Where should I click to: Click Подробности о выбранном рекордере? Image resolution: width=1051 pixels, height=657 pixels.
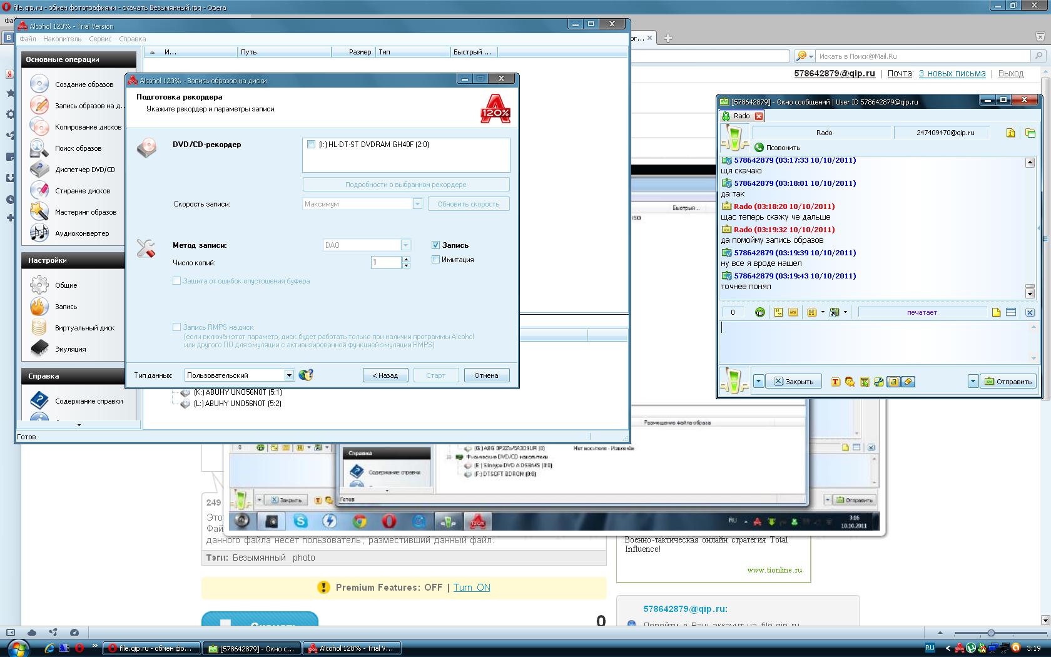pos(406,185)
